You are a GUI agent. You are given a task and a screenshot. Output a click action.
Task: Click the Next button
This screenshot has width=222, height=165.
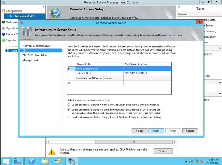(156, 131)
